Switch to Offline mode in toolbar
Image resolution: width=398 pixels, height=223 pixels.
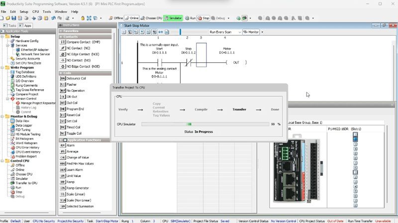coord(116,18)
